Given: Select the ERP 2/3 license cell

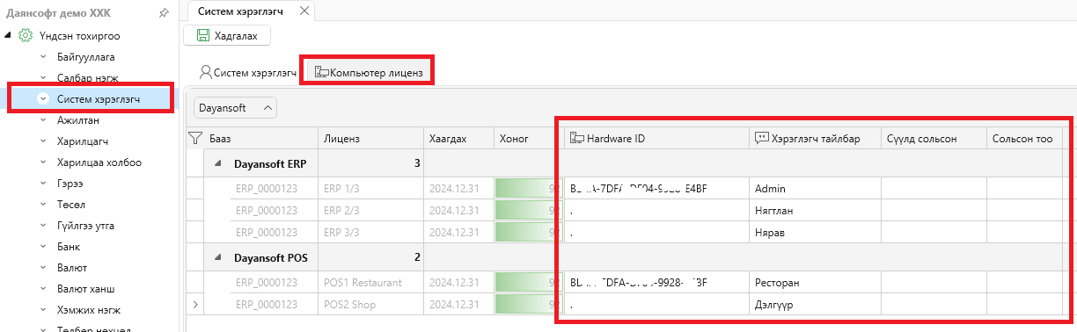Looking at the screenshot, I should click(x=370, y=211).
